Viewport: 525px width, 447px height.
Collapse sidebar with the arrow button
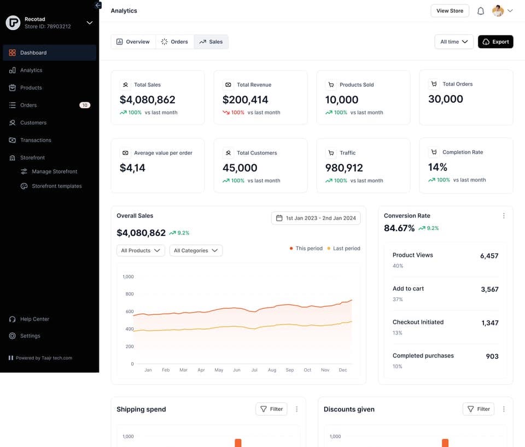tap(98, 5)
